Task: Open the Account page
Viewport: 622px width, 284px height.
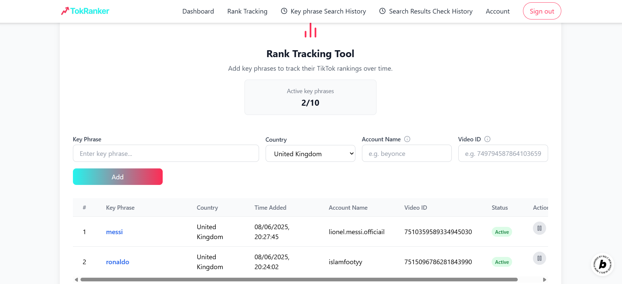Action: click(x=498, y=11)
